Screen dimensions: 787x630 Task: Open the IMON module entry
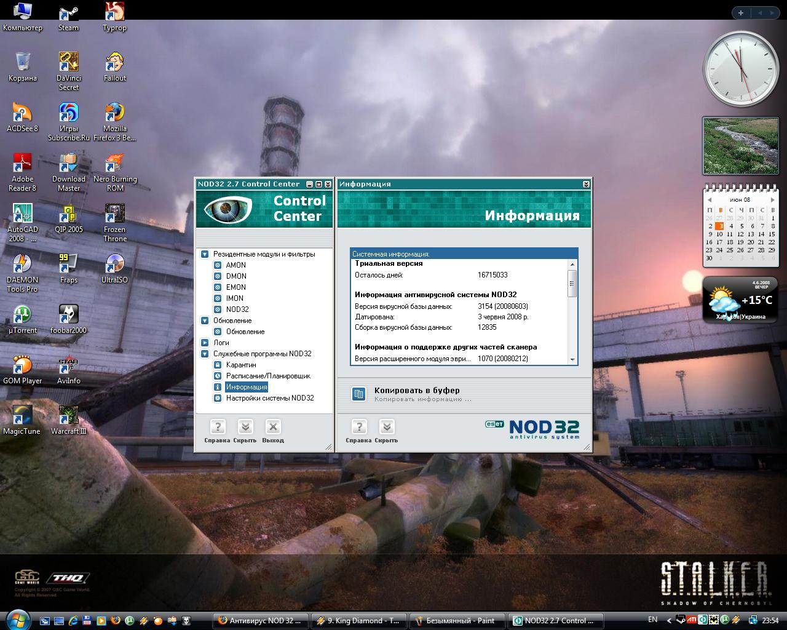pyautogui.click(x=235, y=298)
